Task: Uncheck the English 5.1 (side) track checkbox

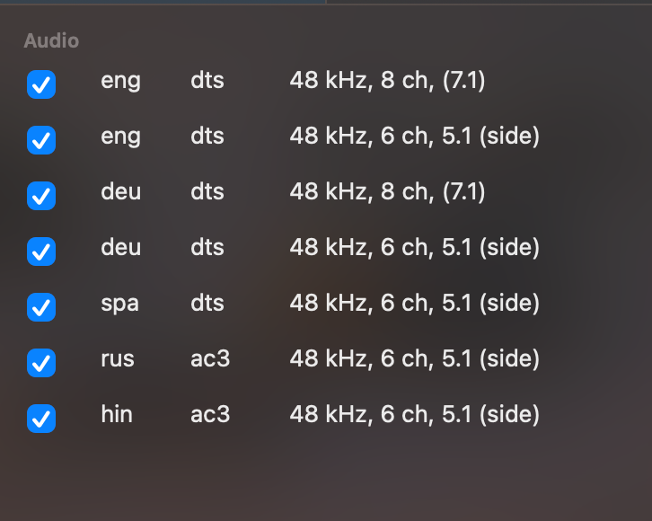Action: 41,140
